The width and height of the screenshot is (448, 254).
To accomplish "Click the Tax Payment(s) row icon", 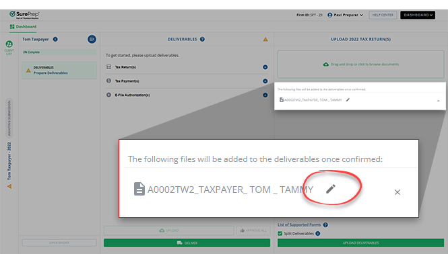I will 108,81.
